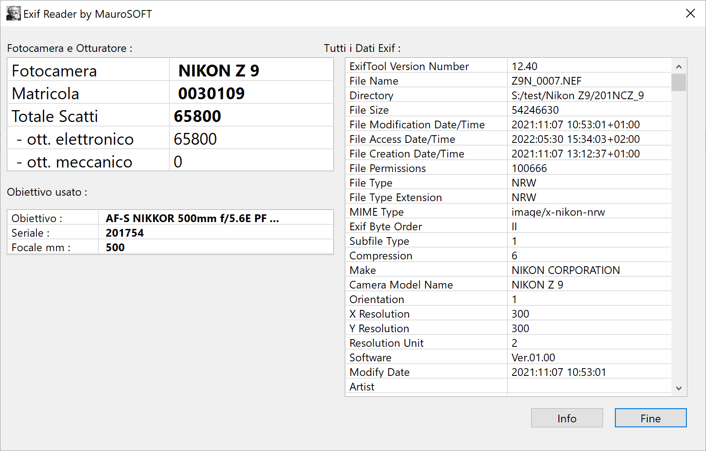This screenshot has width=706, height=451.
Task: Select the Modify Date value 2021:11:07 10:53:01
Action: 559,372
